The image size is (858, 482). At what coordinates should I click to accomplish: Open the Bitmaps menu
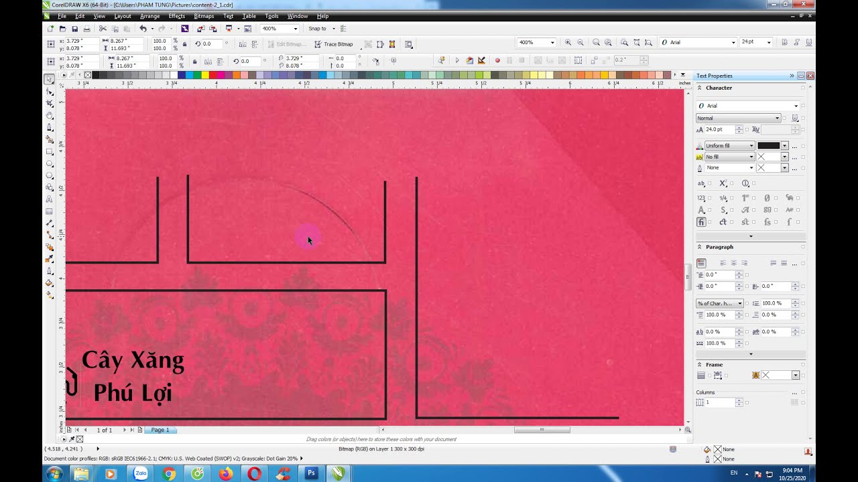coord(204,16)
